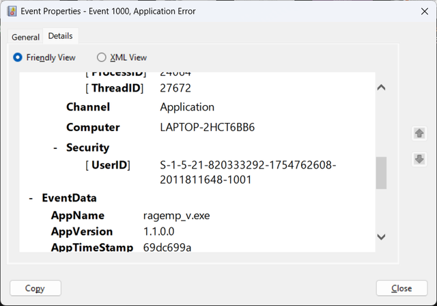Select the timestamp value 69dc699a
437x306 pixels.
pos(167,247)
